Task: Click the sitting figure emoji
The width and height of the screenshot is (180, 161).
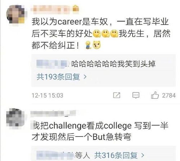Action: (x=88, y=45)
